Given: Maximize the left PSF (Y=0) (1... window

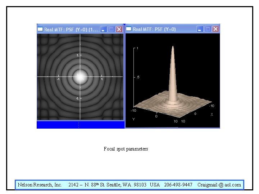Looking at the screenshot, I should (x=111, y=29).
